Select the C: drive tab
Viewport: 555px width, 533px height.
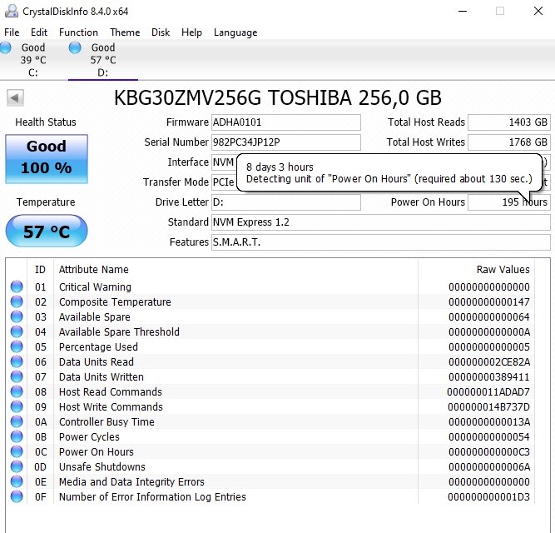pos(33,60)
